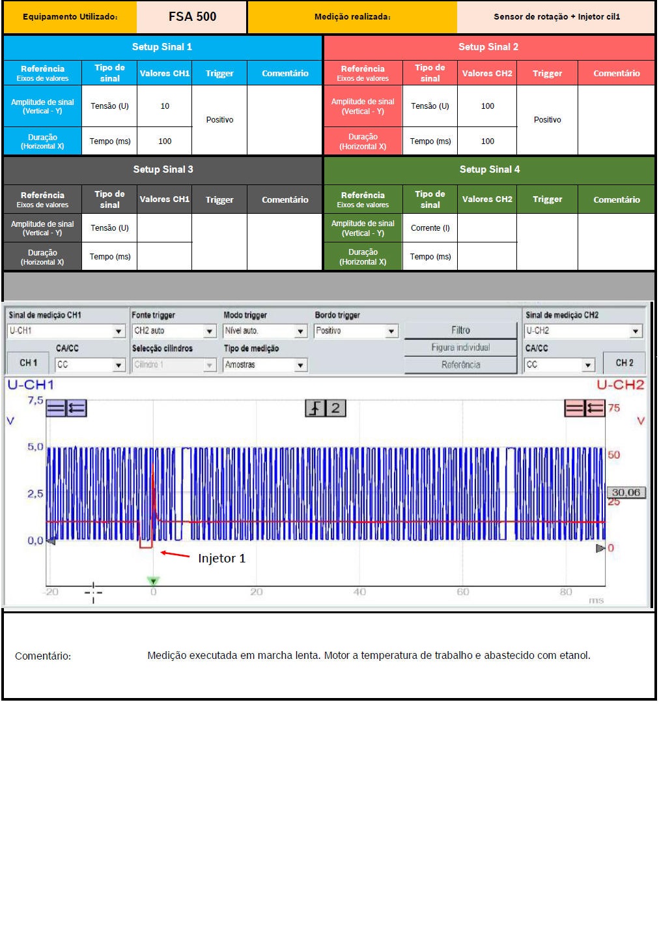
Task: Click the 30,06 trigger level marker
Action: pyautogui.click(x=626, y=493)
